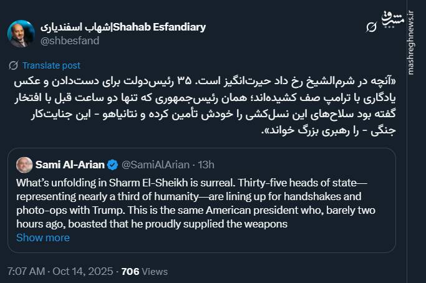Viewport: 426px width, 283px height.
Task: Click the translate icon before Translate post
Action: tap(14, 65)
